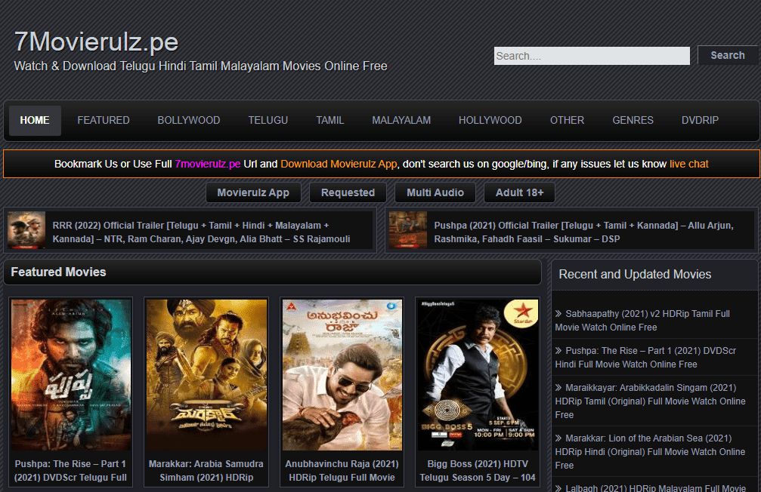Open RRR (2022) Official Trailer link
This screenshot has height=492, width=761.
coord(202,232)
